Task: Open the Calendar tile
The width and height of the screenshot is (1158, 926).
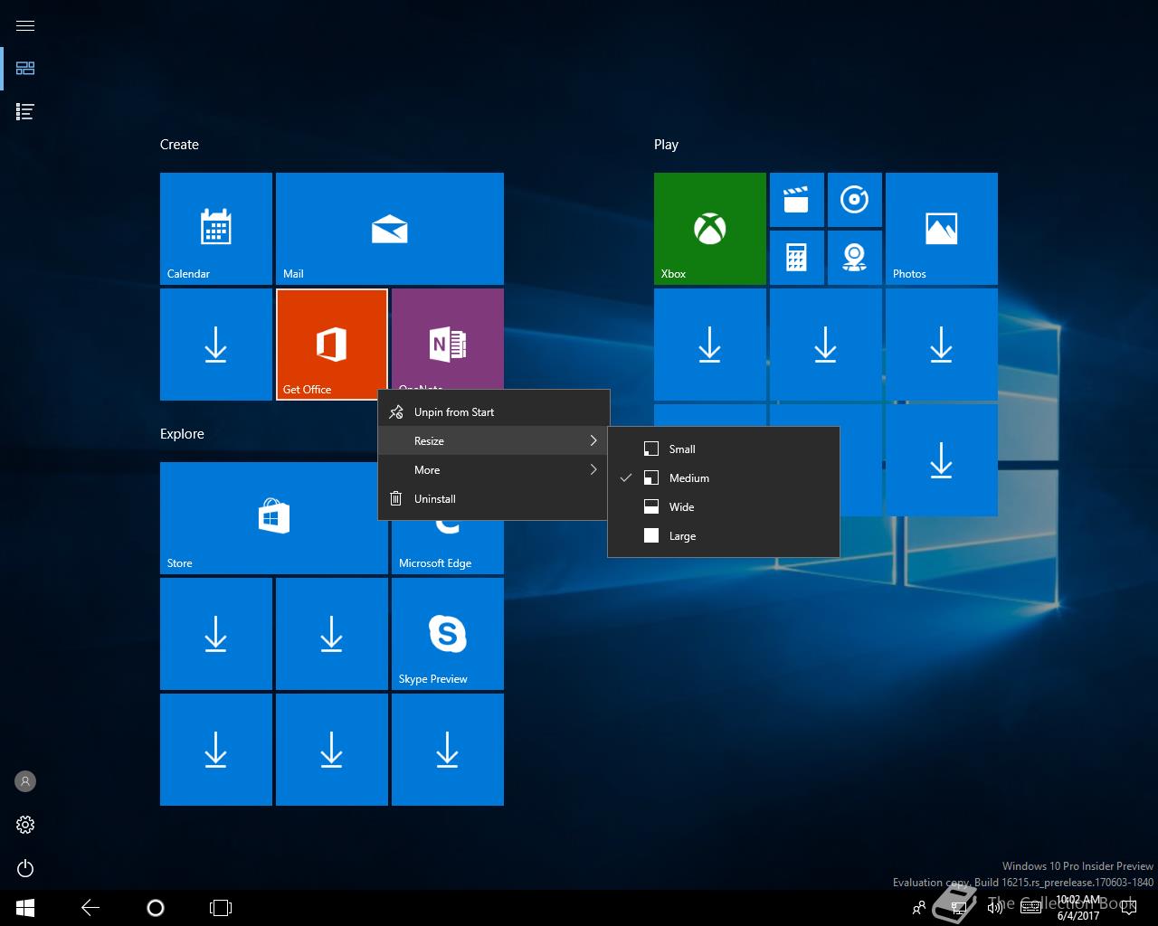Action: tap(216, 229)
